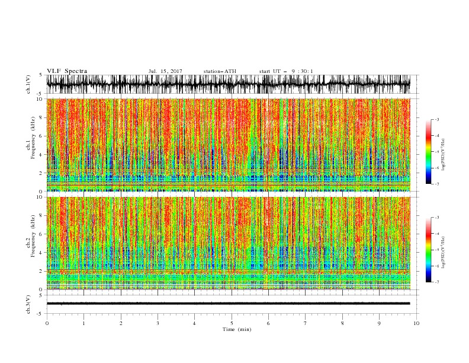Screen dimensions: 469x363
Task: Click the "5" tick on ch.1(V) axis
Action: (x=41, y=75)
